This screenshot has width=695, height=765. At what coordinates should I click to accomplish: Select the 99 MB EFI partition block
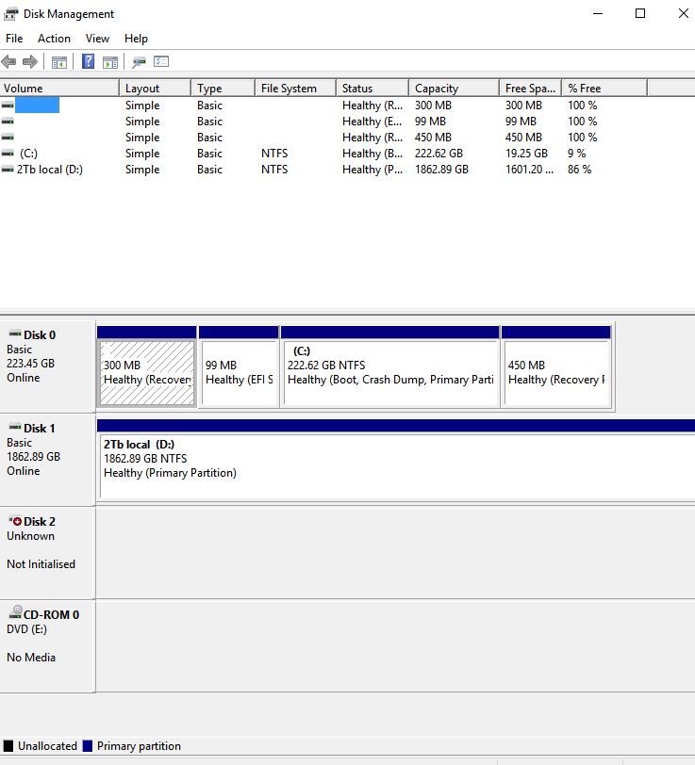(x=240, y=373)
